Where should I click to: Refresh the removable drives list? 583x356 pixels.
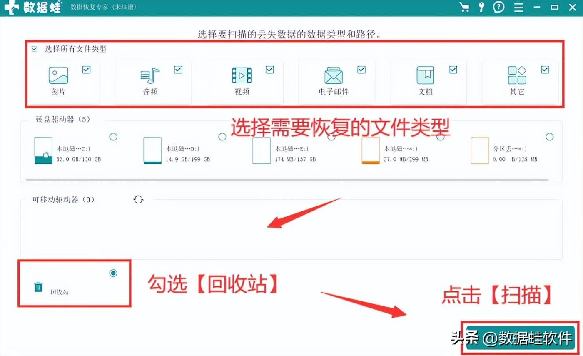point(139,200)
